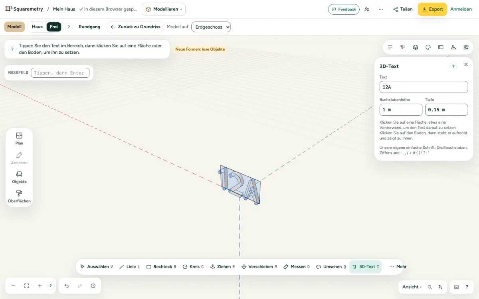This screenshot has height=299, width=479.
Task: Click the Buchstabenhöhe height field
Action: click(401, 110)
